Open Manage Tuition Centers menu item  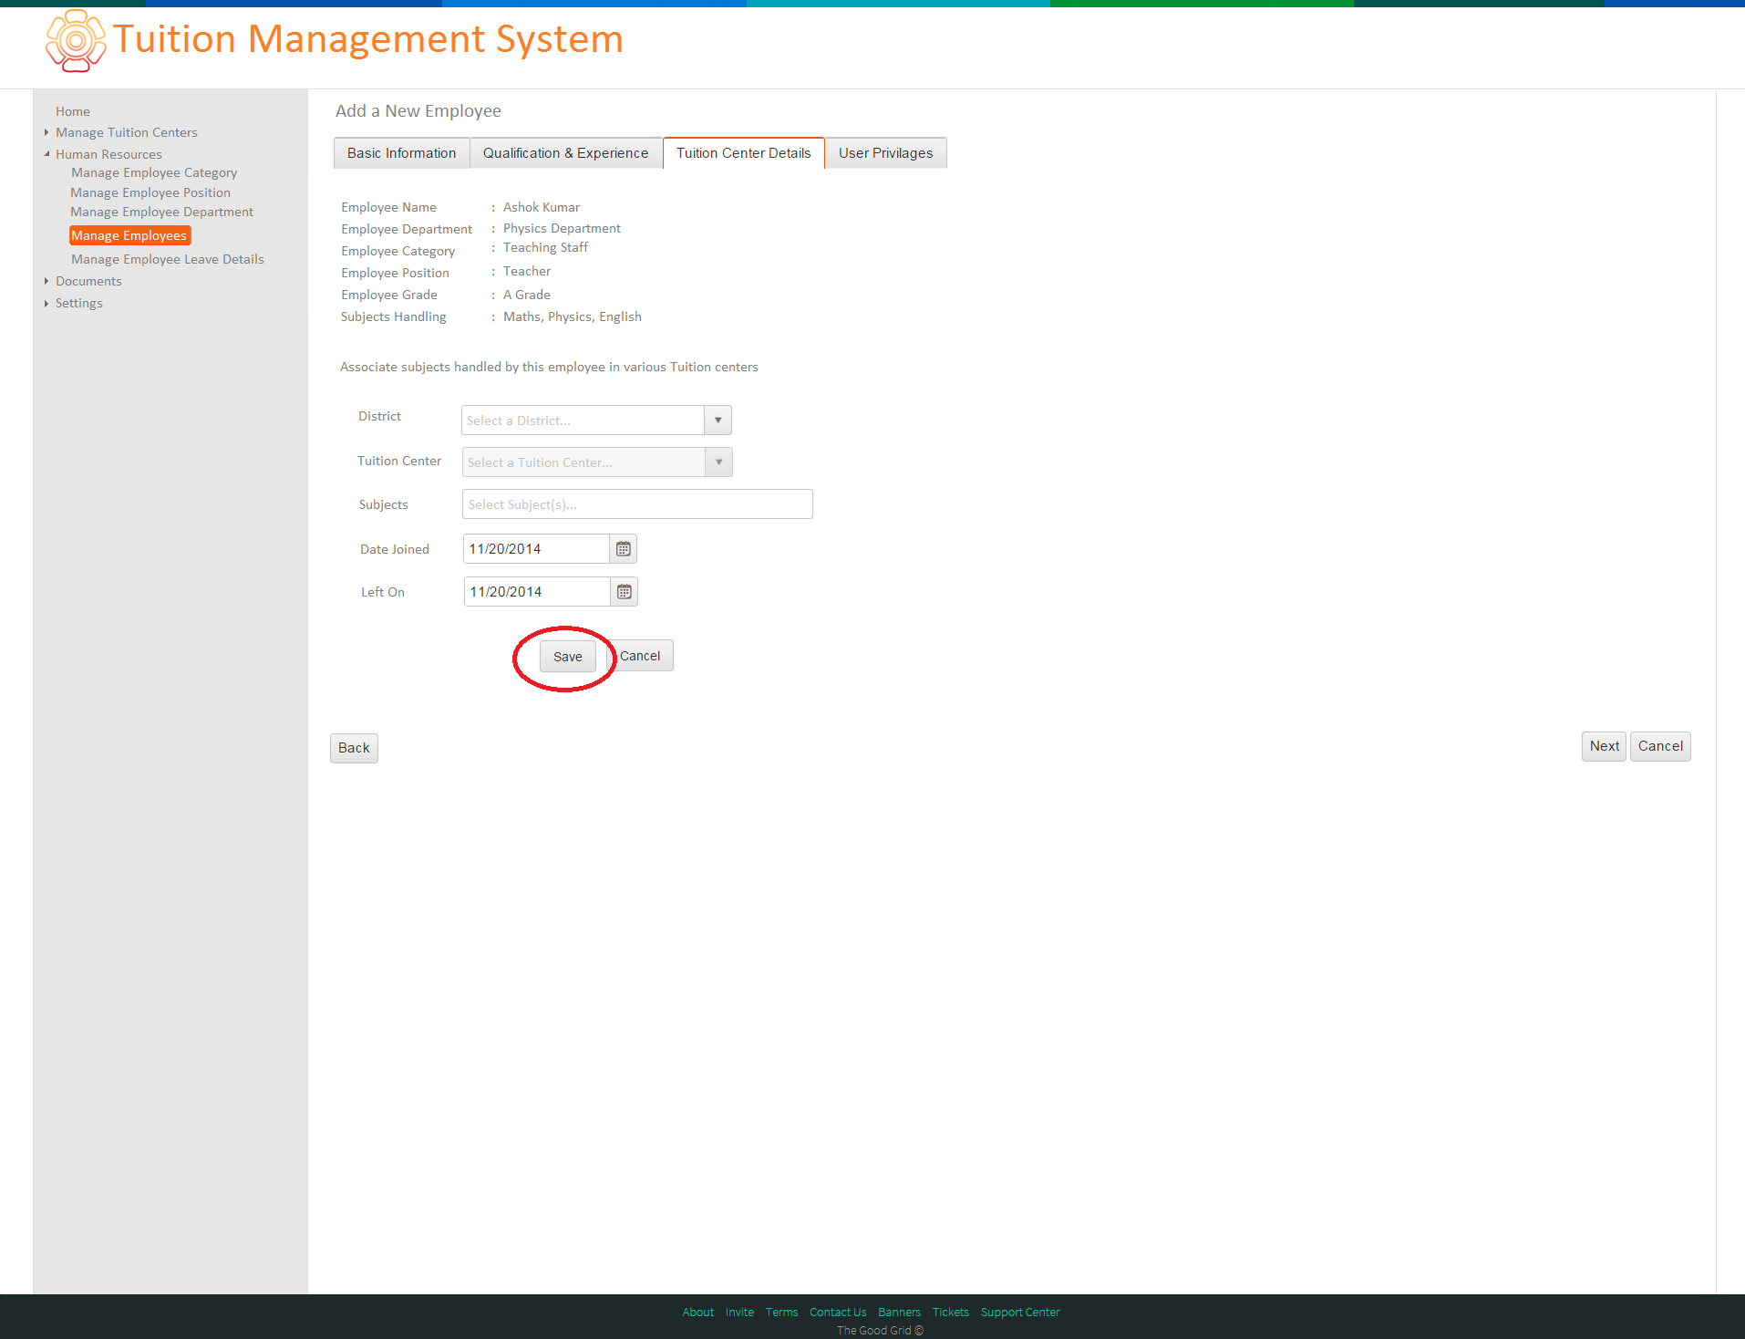click(x=127, y=132)
